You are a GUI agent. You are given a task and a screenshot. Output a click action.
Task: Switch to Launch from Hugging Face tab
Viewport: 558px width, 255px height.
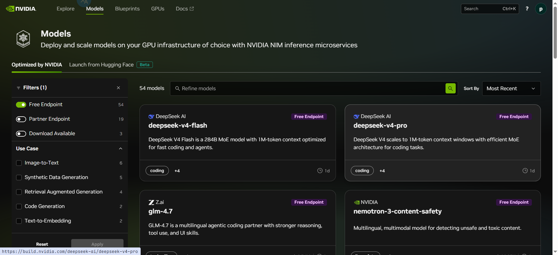pyautogui.click(x=101, y=65)
